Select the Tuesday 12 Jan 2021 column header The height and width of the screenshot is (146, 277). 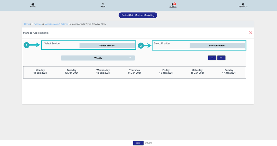point(71,71)
